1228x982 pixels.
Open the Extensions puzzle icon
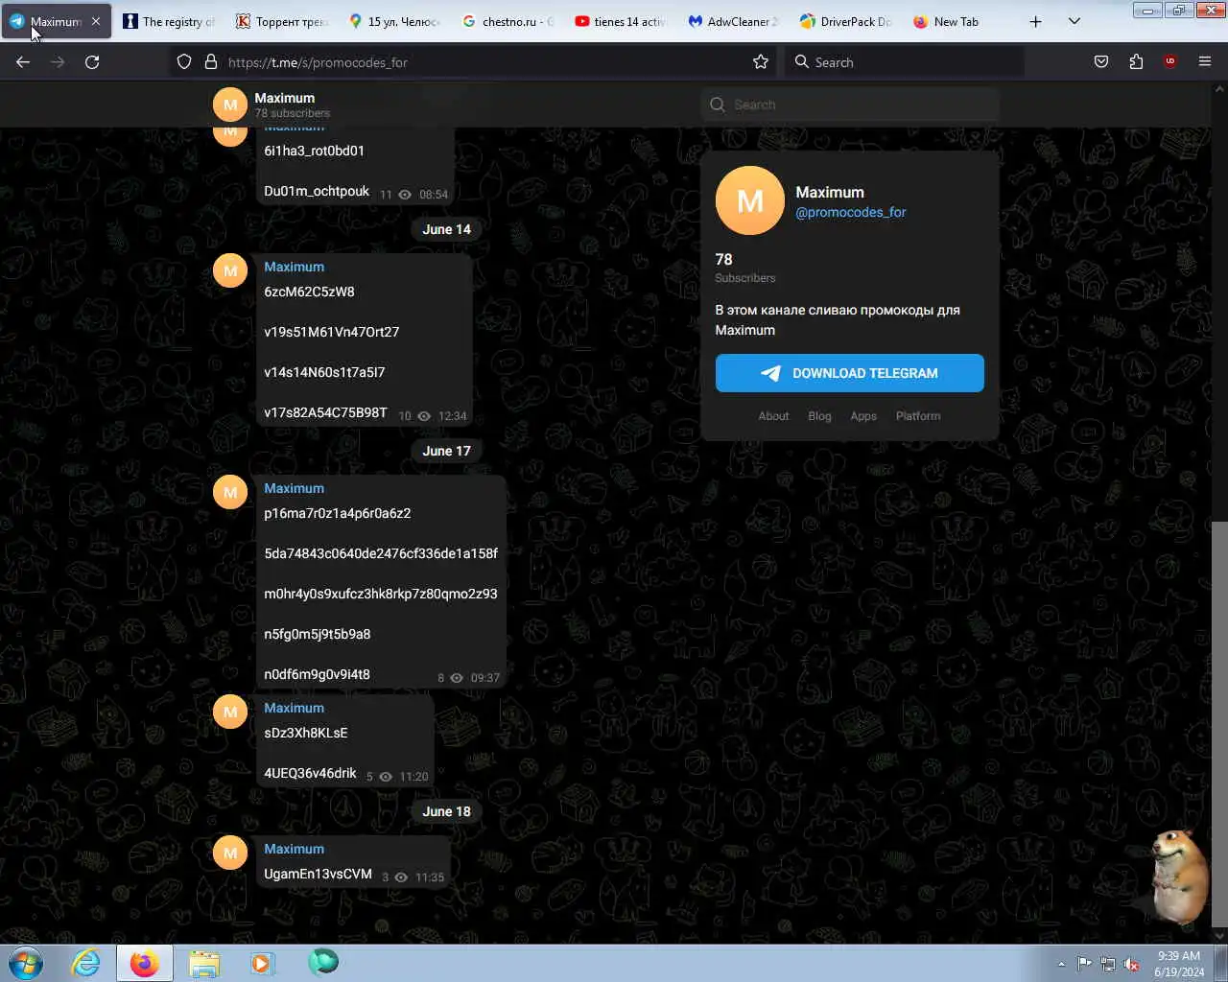coord(1136,62)
